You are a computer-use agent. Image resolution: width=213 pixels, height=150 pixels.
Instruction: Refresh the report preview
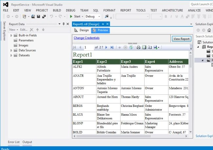point(131,47)
